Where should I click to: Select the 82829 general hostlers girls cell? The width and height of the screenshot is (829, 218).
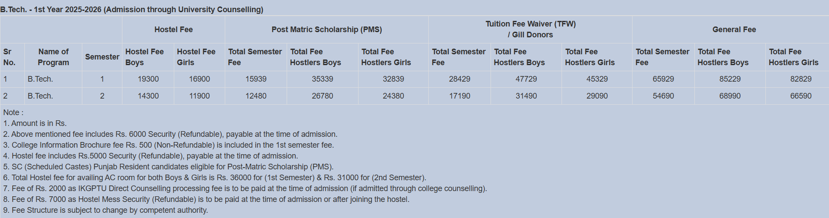pos(801,79)
